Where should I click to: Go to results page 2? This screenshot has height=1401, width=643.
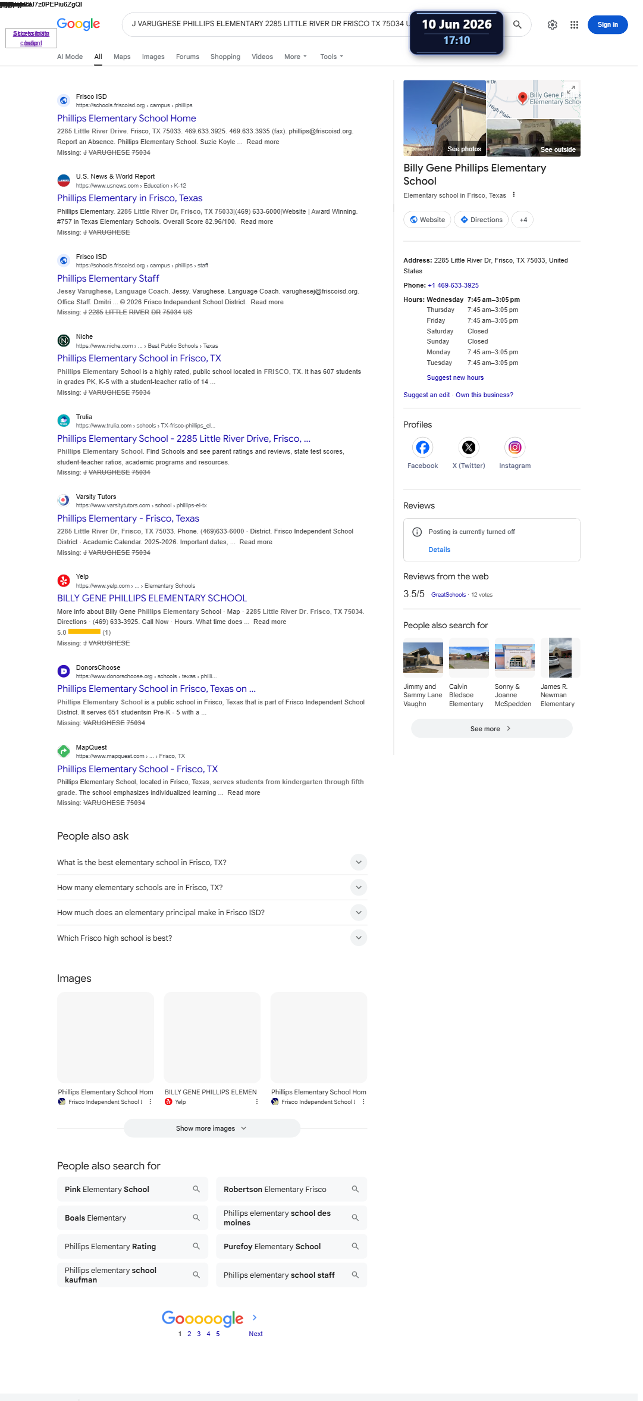[x=189, y=1334]
